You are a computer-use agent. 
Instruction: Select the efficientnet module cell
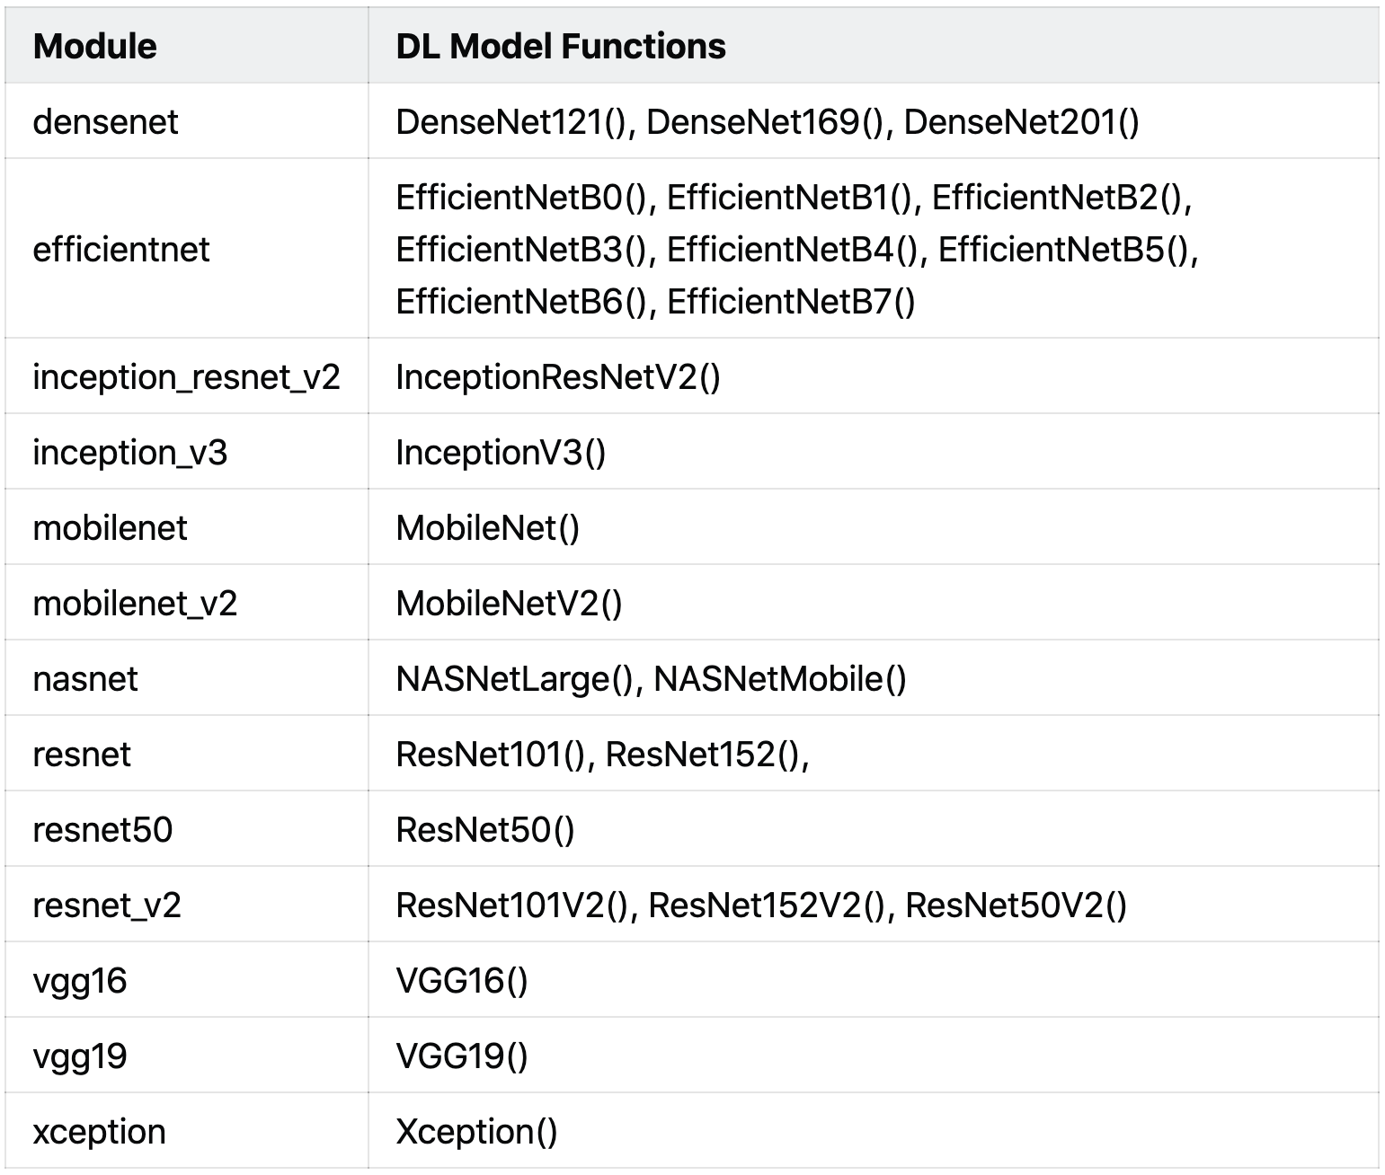click(x=120, y=250)
